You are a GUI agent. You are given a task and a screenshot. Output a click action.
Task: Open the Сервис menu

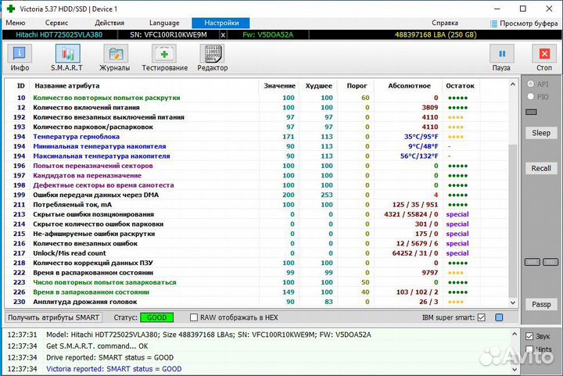56,23
